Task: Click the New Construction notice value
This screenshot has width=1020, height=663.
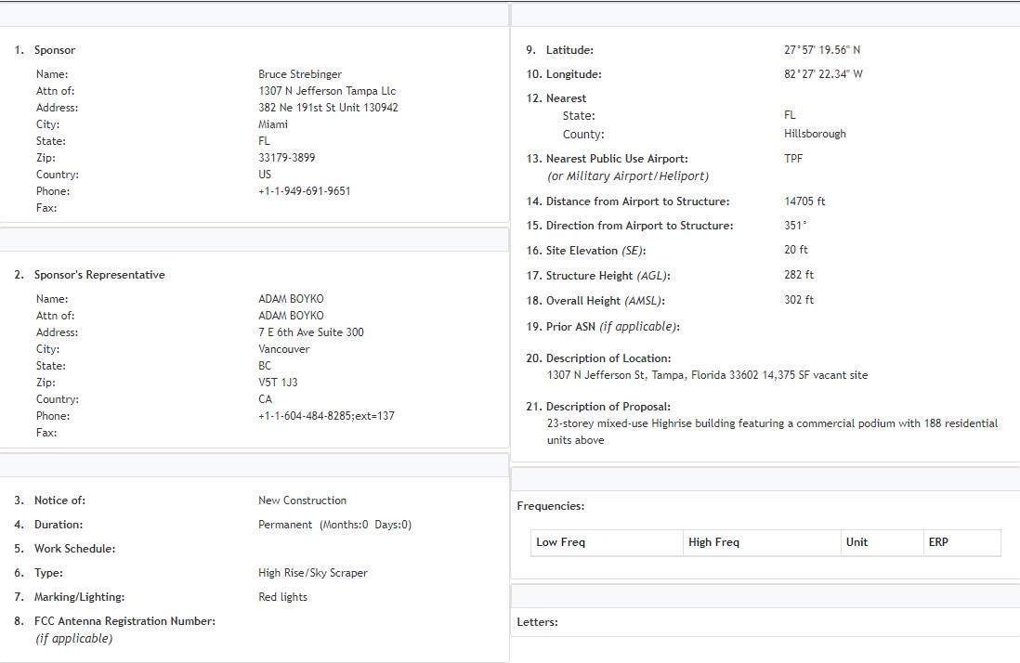Action: [x=302, y=500]
